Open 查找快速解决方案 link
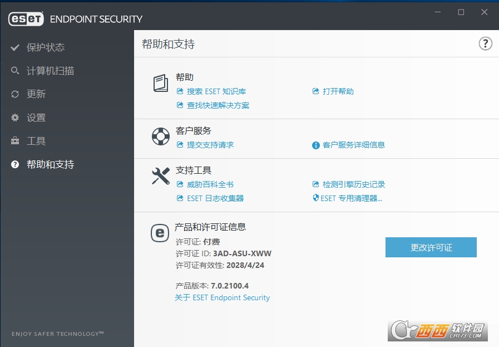 (x=218, y=105)
